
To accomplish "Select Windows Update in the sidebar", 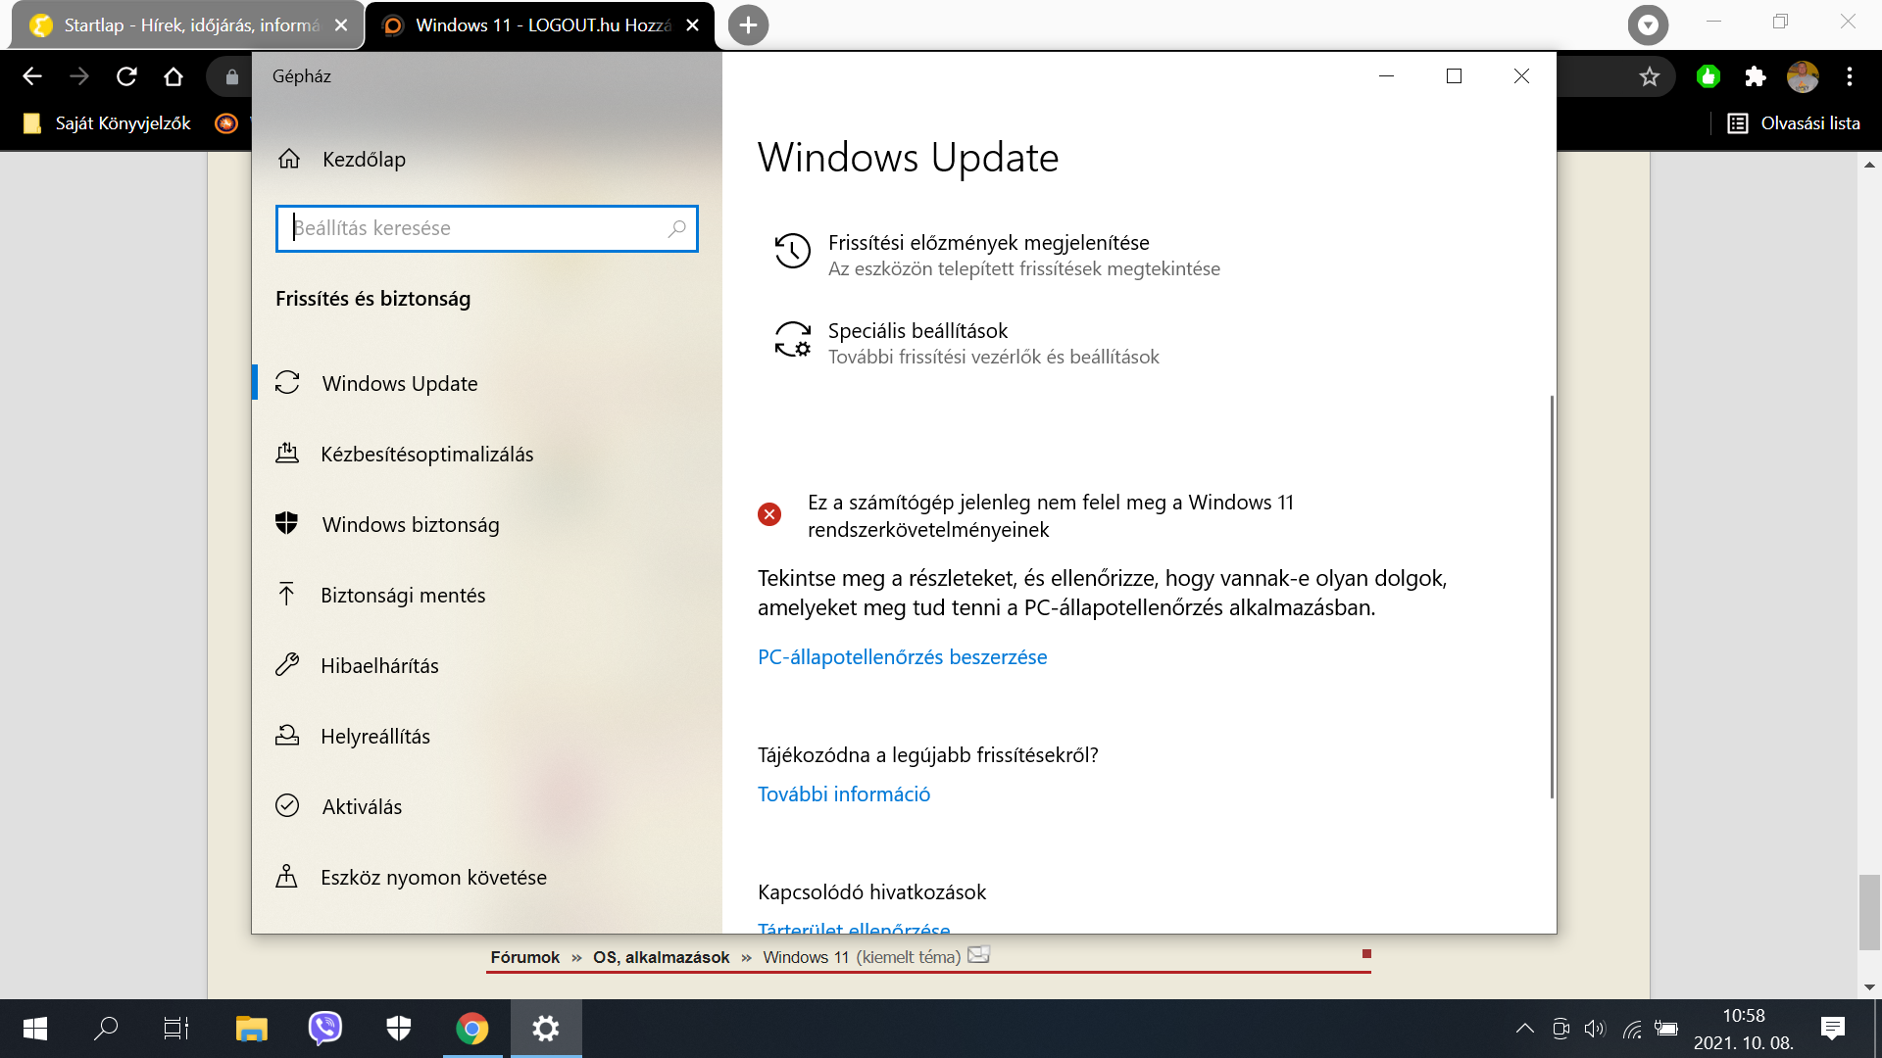I will (400, 383).
